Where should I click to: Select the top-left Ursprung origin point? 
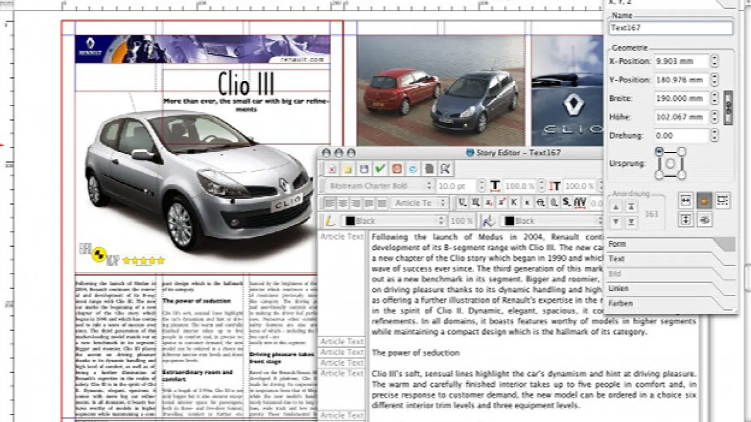(x=659, y=152)
